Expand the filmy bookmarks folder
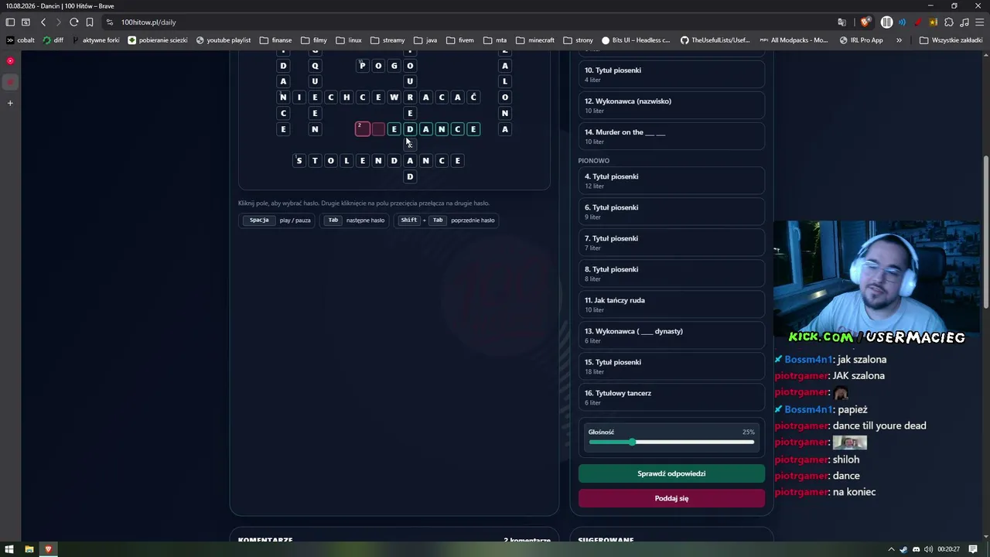Viewport: 990px width, 557px height. (x=314, y=40)
